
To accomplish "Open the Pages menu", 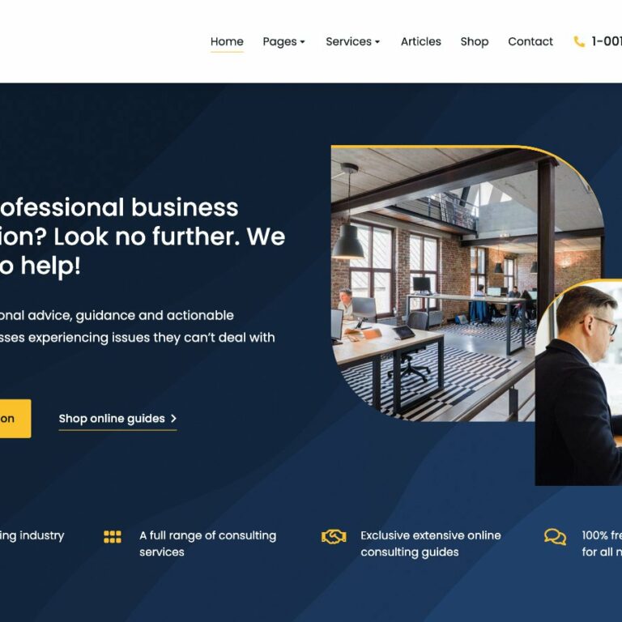I will point(283,41).
